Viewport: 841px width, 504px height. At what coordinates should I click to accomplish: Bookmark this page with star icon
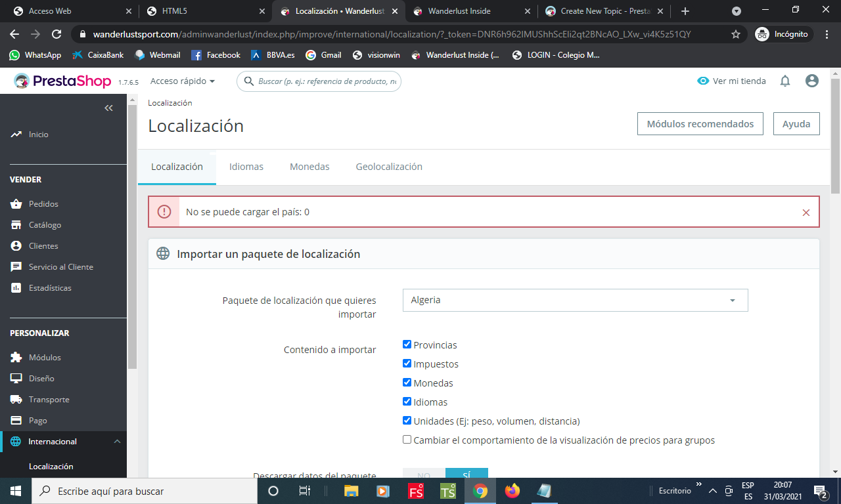(x=736, y=34)
